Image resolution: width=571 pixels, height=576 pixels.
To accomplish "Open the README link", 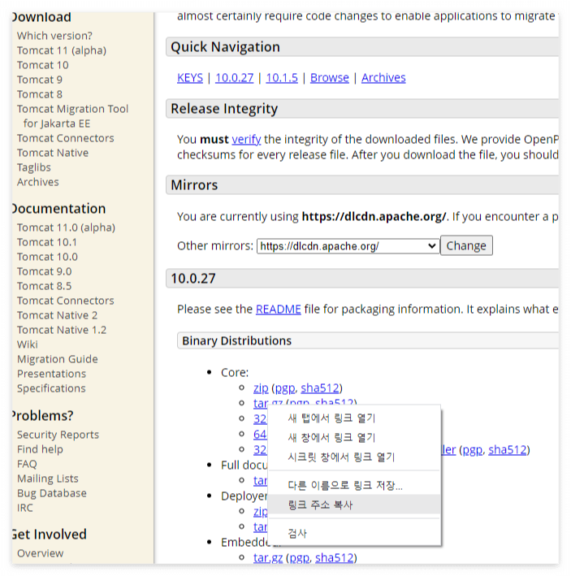I will click(x=279, y=310).
